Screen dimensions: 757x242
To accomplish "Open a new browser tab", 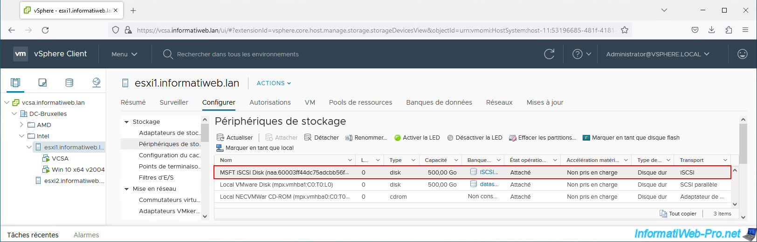I will point(133,10).
